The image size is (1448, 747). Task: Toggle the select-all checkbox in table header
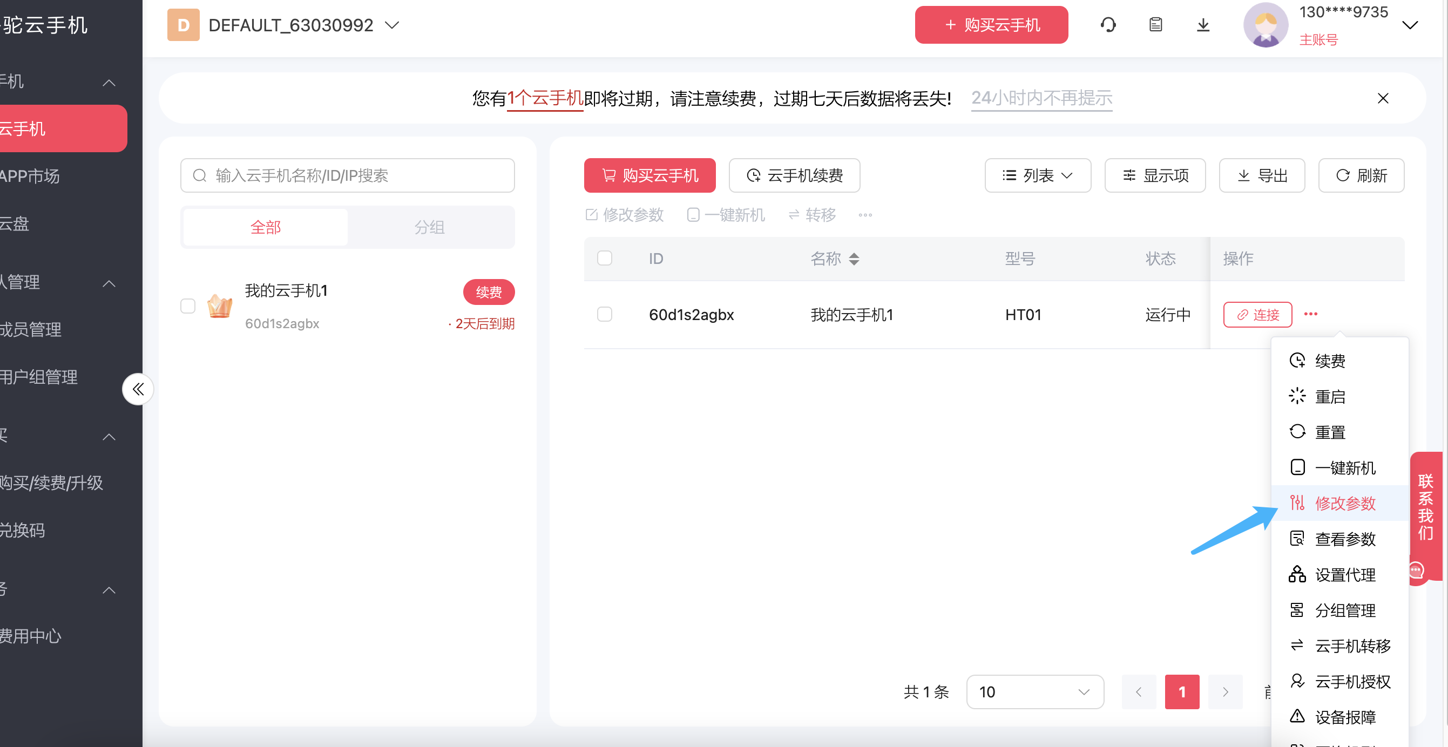pos(604,259)
